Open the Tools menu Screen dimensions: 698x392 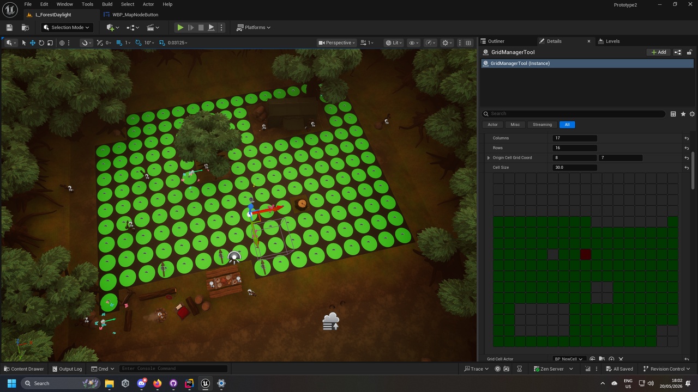click(87, 4)
